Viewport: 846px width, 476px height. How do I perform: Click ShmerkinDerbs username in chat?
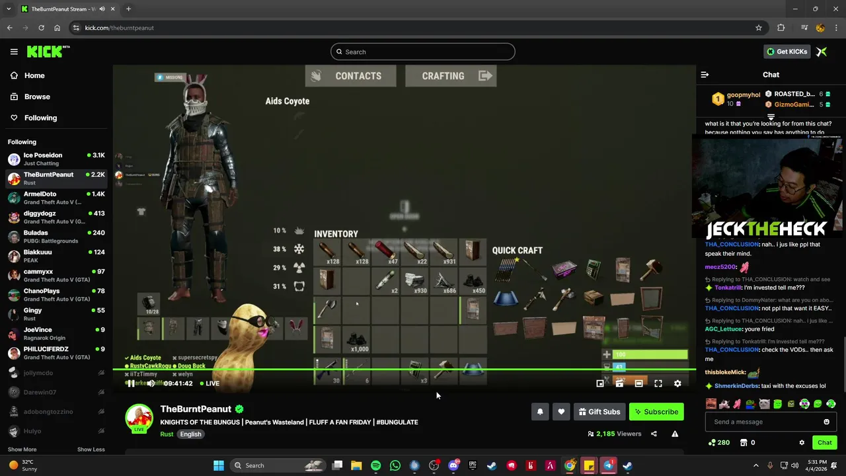pyautogui.click(x=736, y=386)
